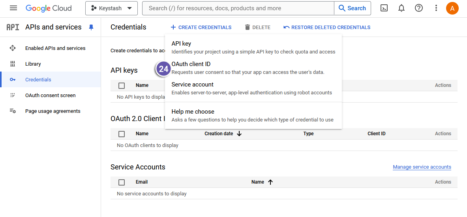Click the Credentials page title
This screenshot has width=467, height=217.
click(x=128, y=27)
